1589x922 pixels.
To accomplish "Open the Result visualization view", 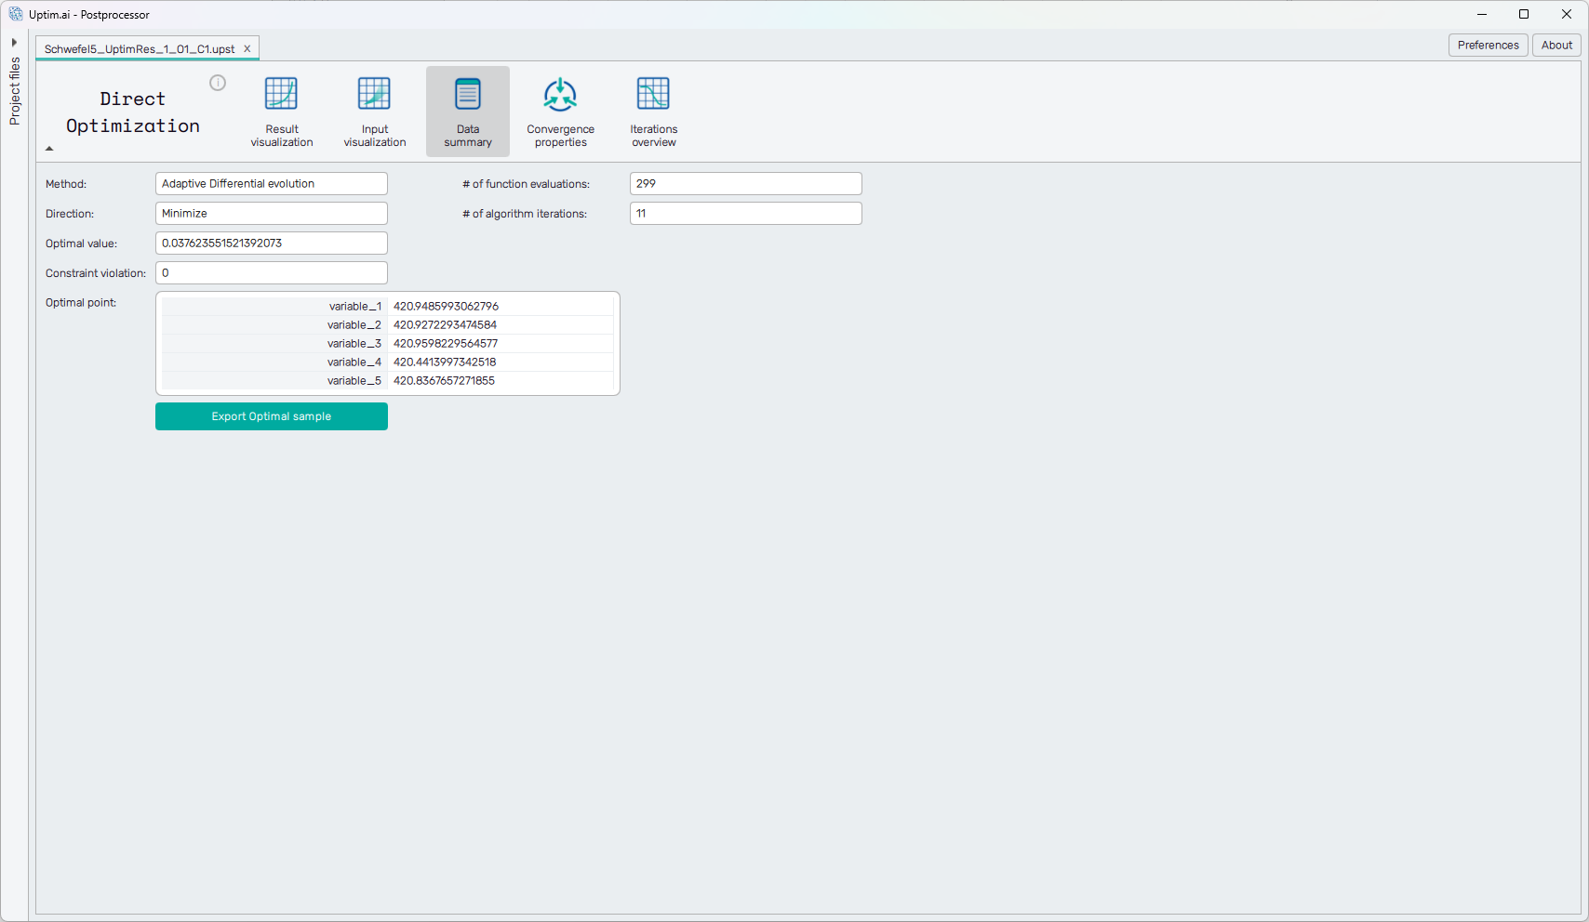I will pyautogui.click(x=281, y=112).
